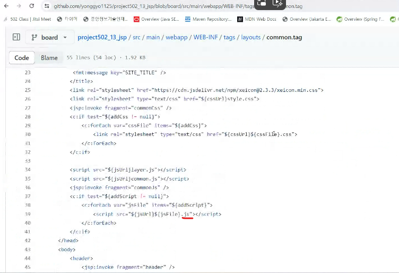Click the c:if addCss test line
This screenshot has width=399, height=273.
click(115, 117)
